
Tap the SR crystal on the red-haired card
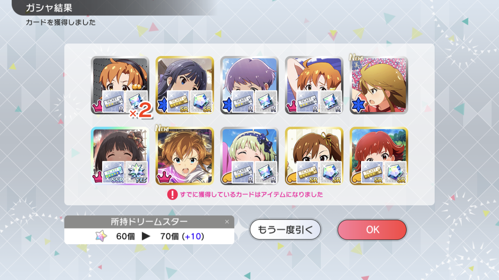(x=395, y=172)
